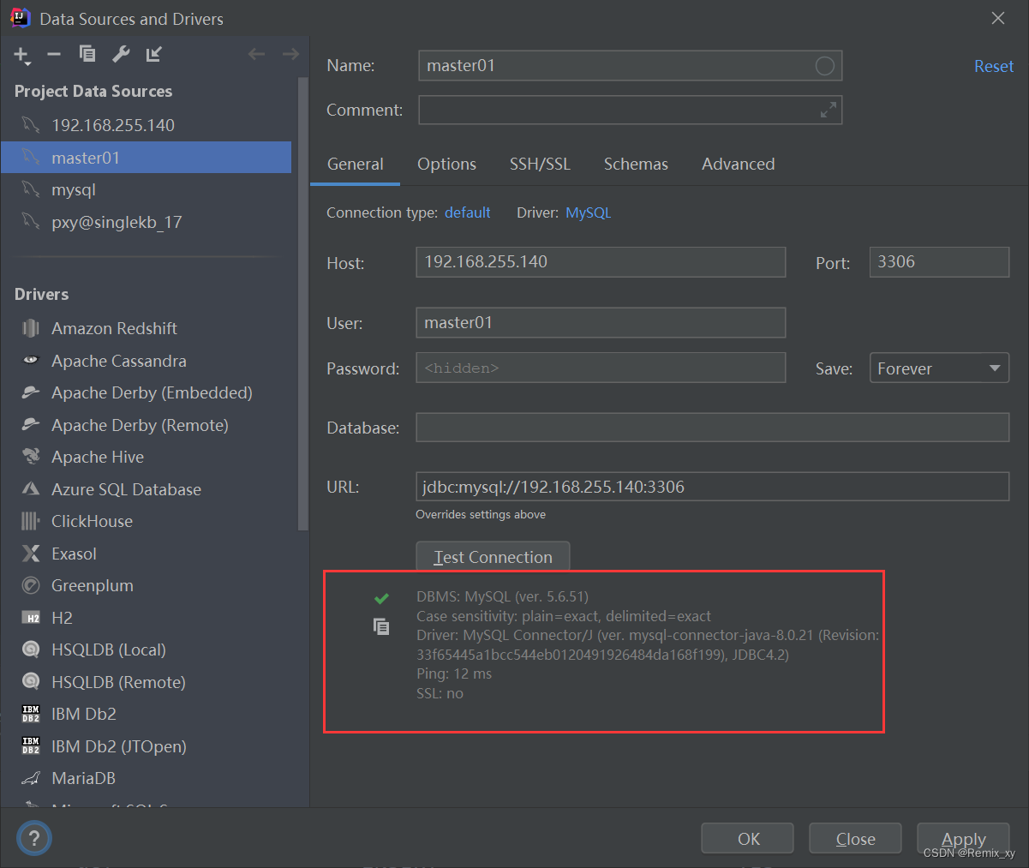This screenshot has height=868, width=1029.
Task: Focus the Host input field
Action: click(601, 262)
